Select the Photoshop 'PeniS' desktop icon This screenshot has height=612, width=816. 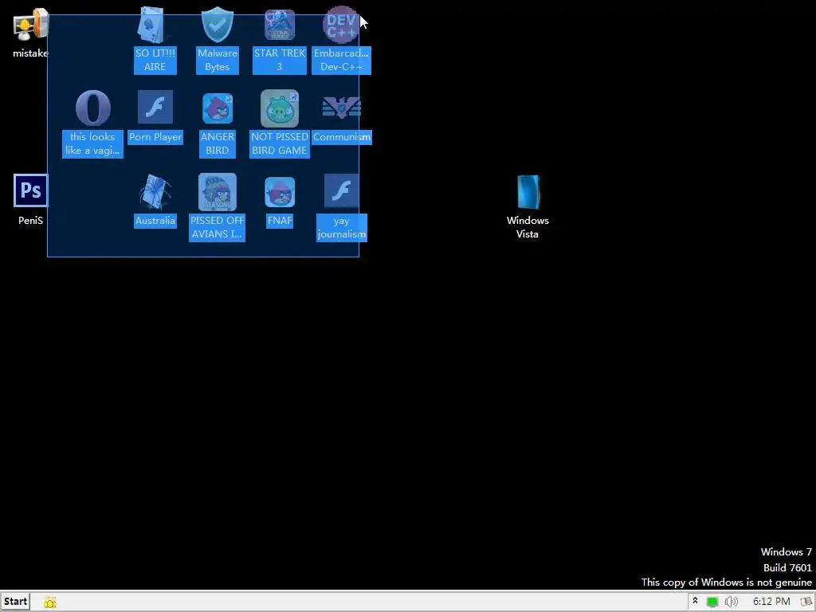point(31,191)
